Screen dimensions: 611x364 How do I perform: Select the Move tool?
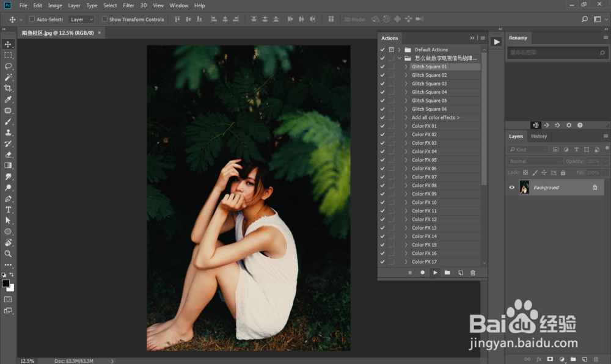tap(8, 44)
